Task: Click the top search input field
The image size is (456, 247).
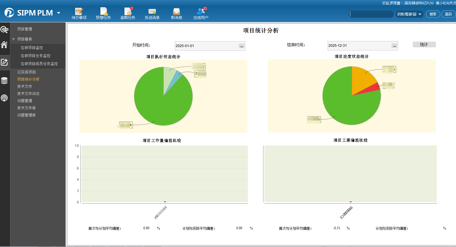Action: point(371,14)
